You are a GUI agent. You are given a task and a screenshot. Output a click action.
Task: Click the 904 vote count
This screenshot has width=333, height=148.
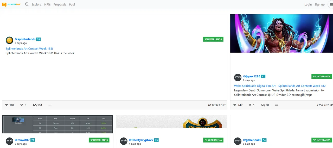point(12,105)
